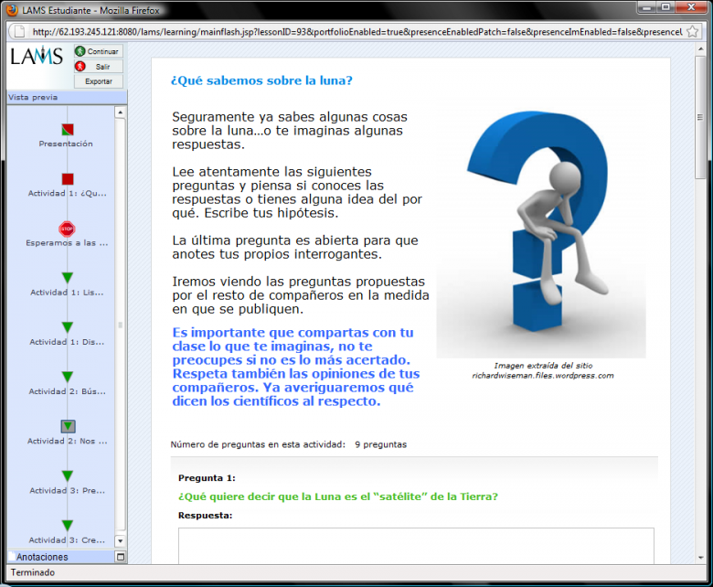Click the 'Respuesta:' label
Image resolution: width=713 pixels, height=587 pixels.
coord(205,516)
